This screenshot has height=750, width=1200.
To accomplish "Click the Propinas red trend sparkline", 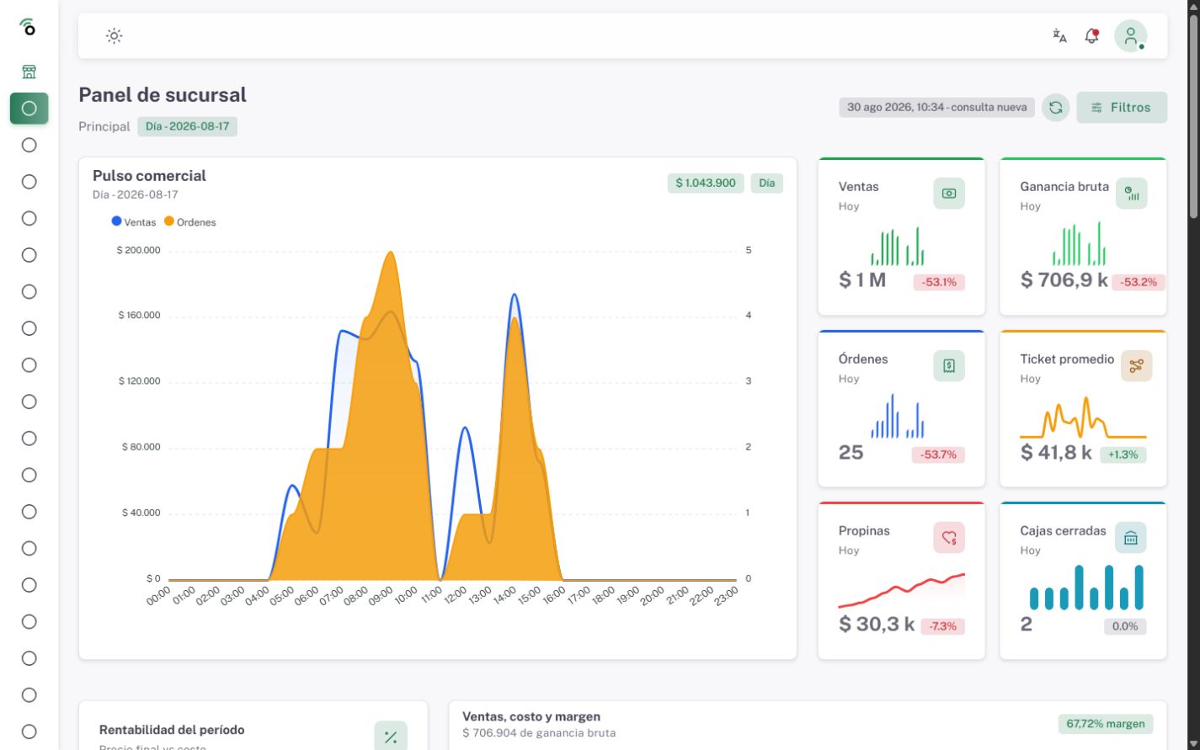I will (902, 590).
